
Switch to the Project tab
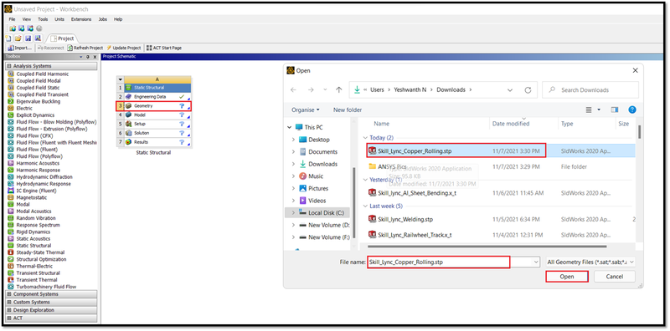coord(62,38)
